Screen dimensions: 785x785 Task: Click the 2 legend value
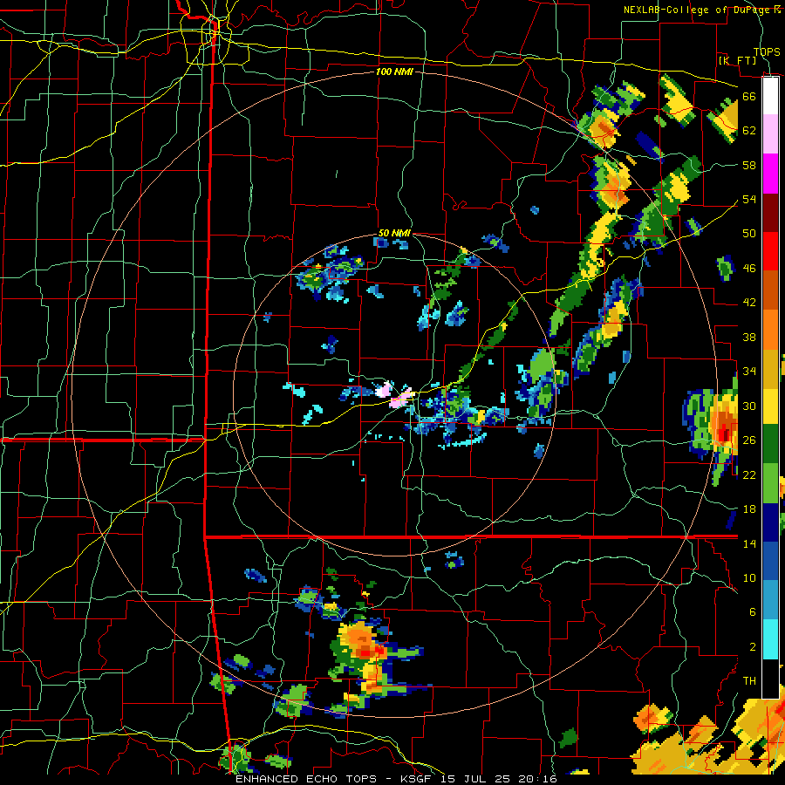pyautogui.click(x=752, y=647)
